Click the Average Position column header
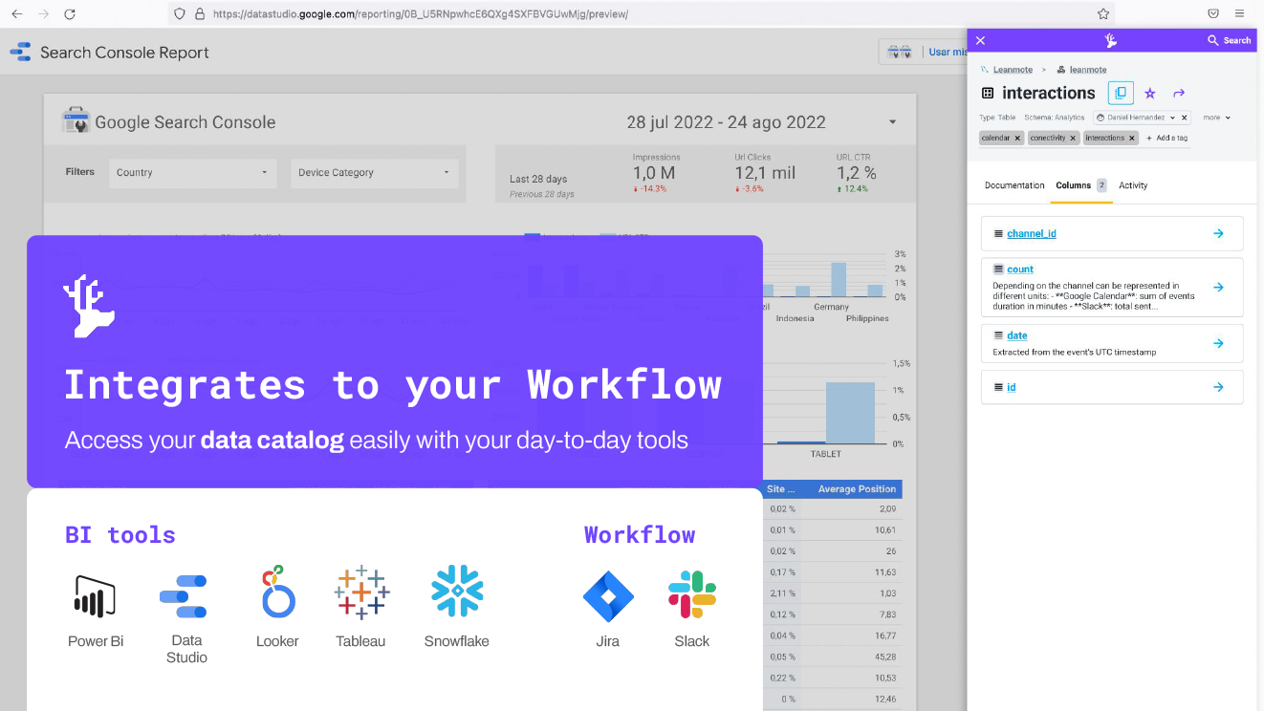Image resolution: width=1264 pixels, height=711 pixels. [857, 489]
